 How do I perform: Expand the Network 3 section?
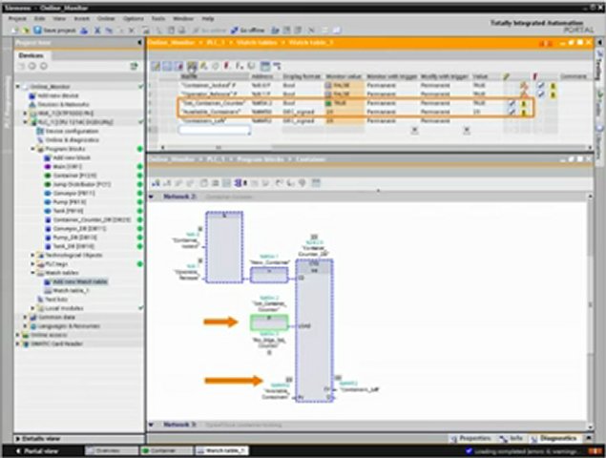(153, 424)
